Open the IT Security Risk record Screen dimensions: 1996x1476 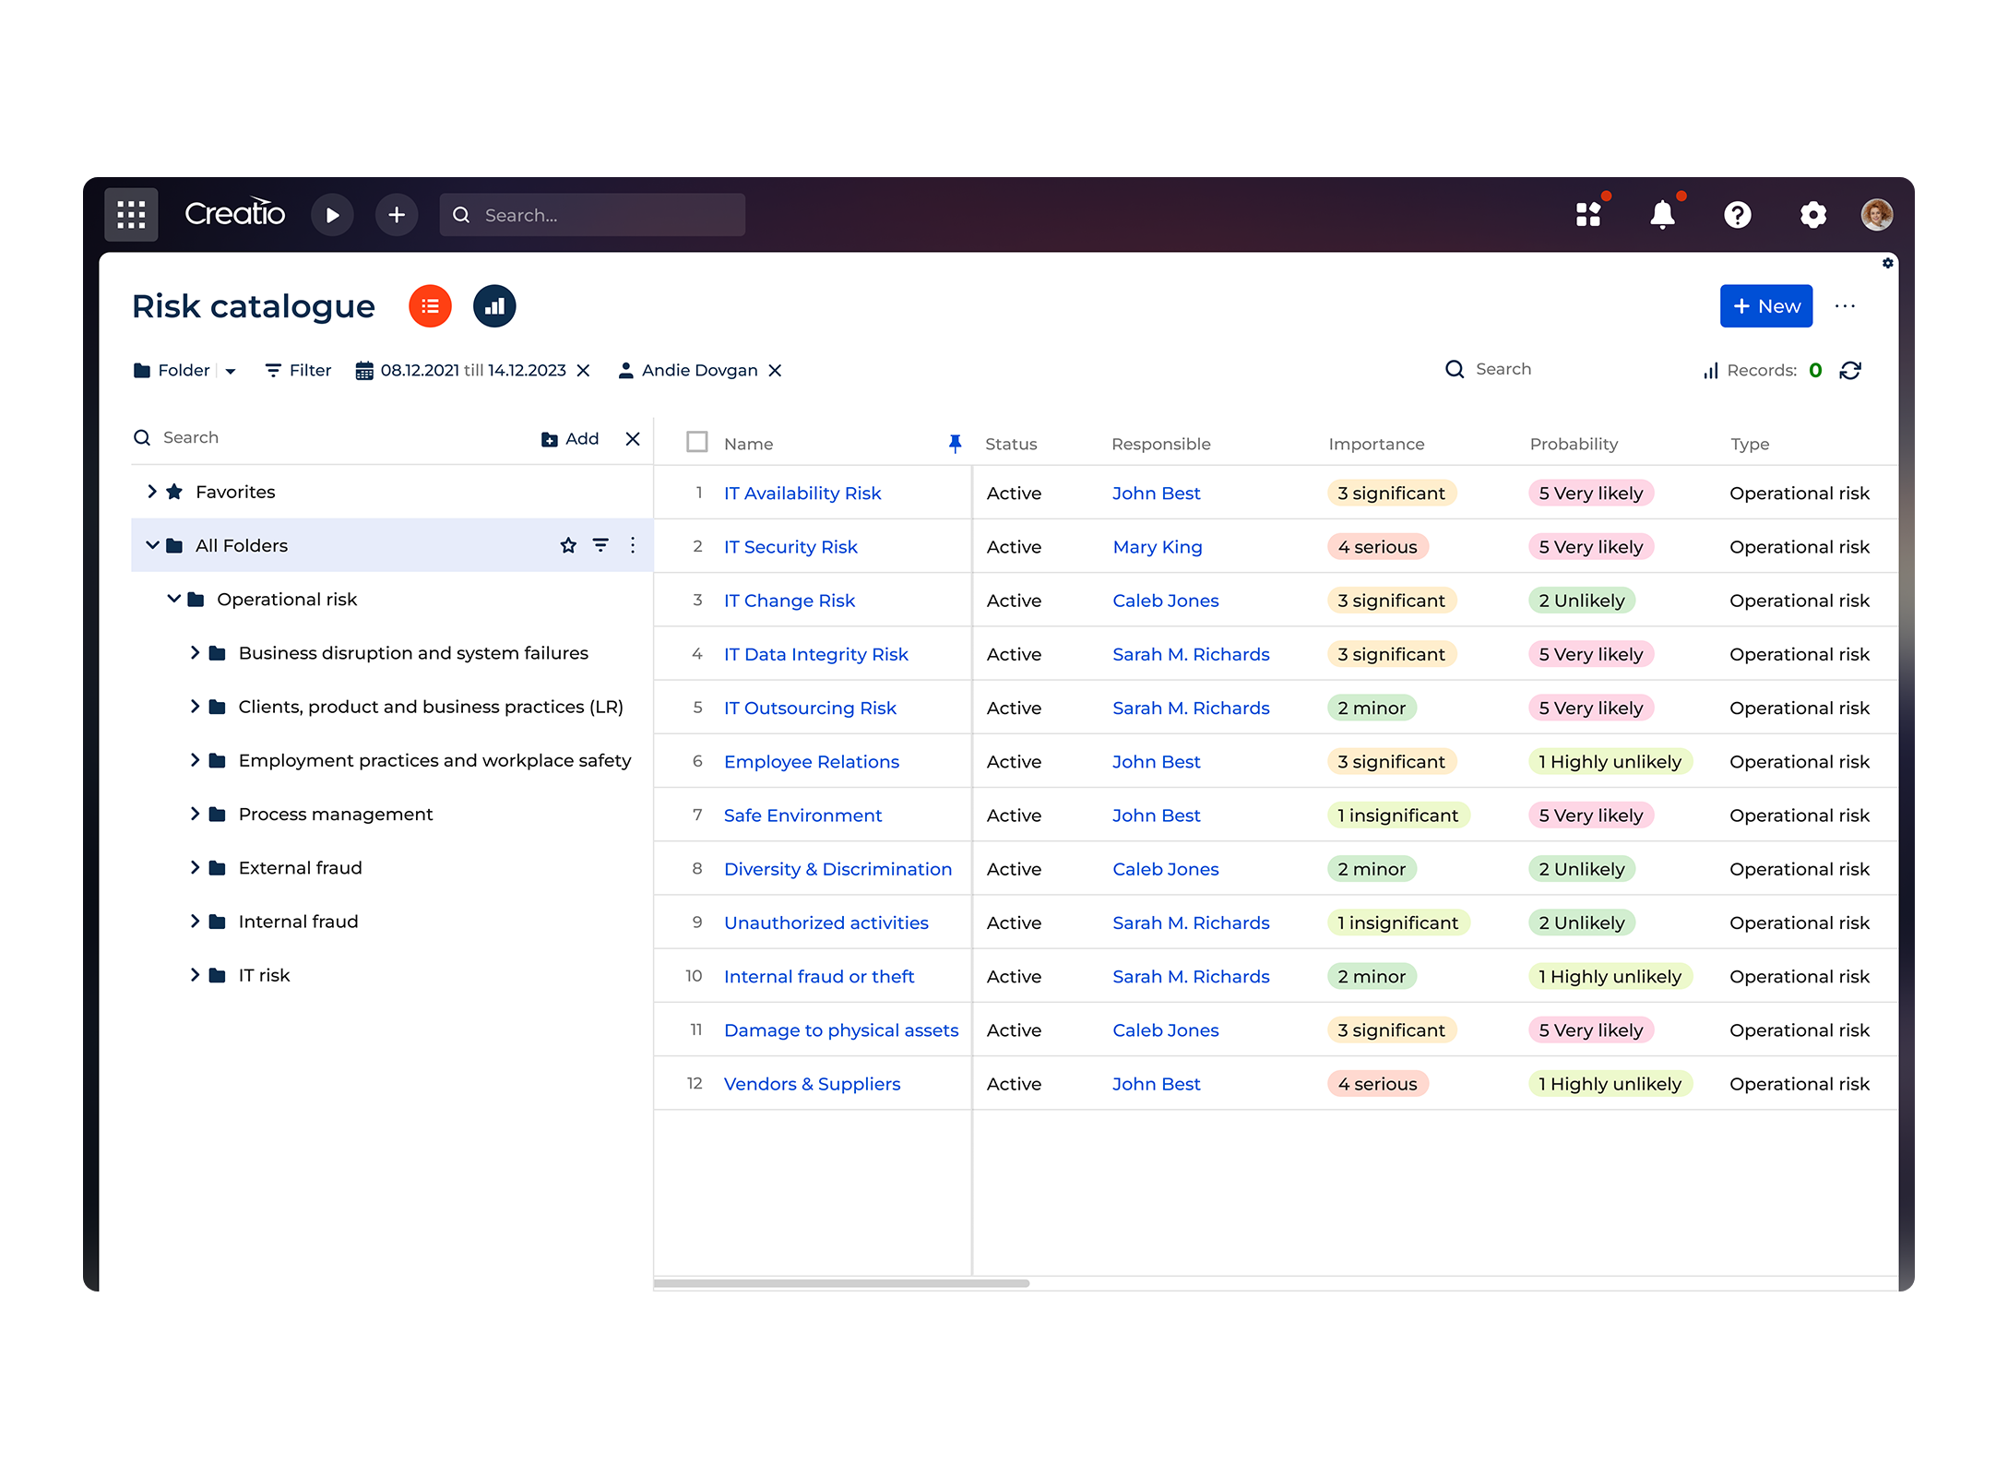[x=790, y=546]
